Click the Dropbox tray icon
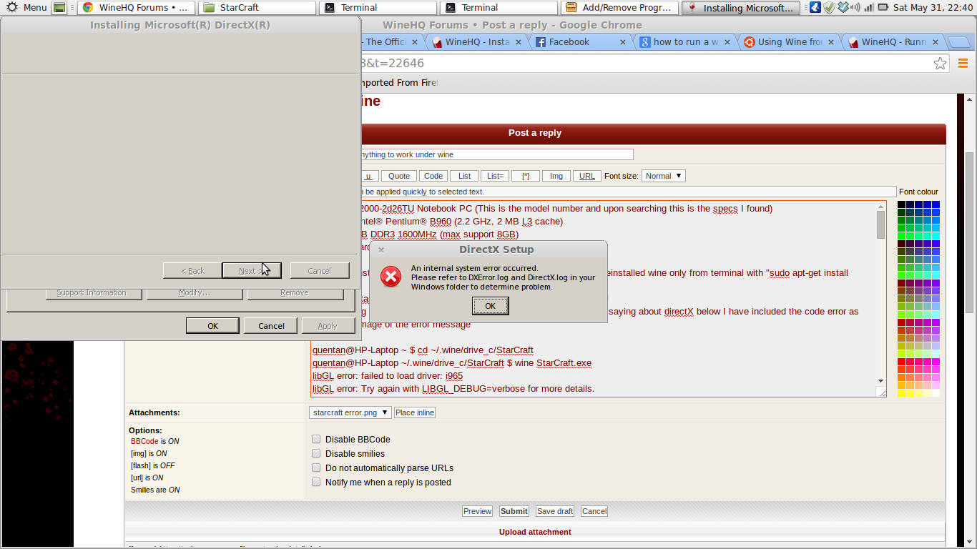Viewport: 977px width, 549px height. pos(843,8)
